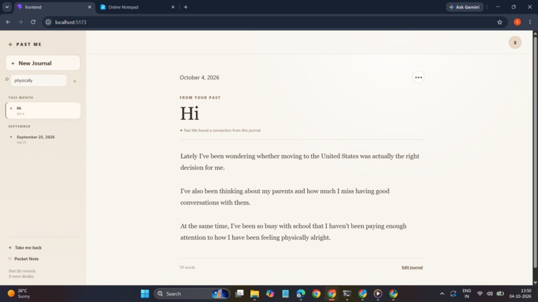Switch to the Online Notepad tab
The height and width of the screenshot is (302, 538).
(x=138, y=7)
